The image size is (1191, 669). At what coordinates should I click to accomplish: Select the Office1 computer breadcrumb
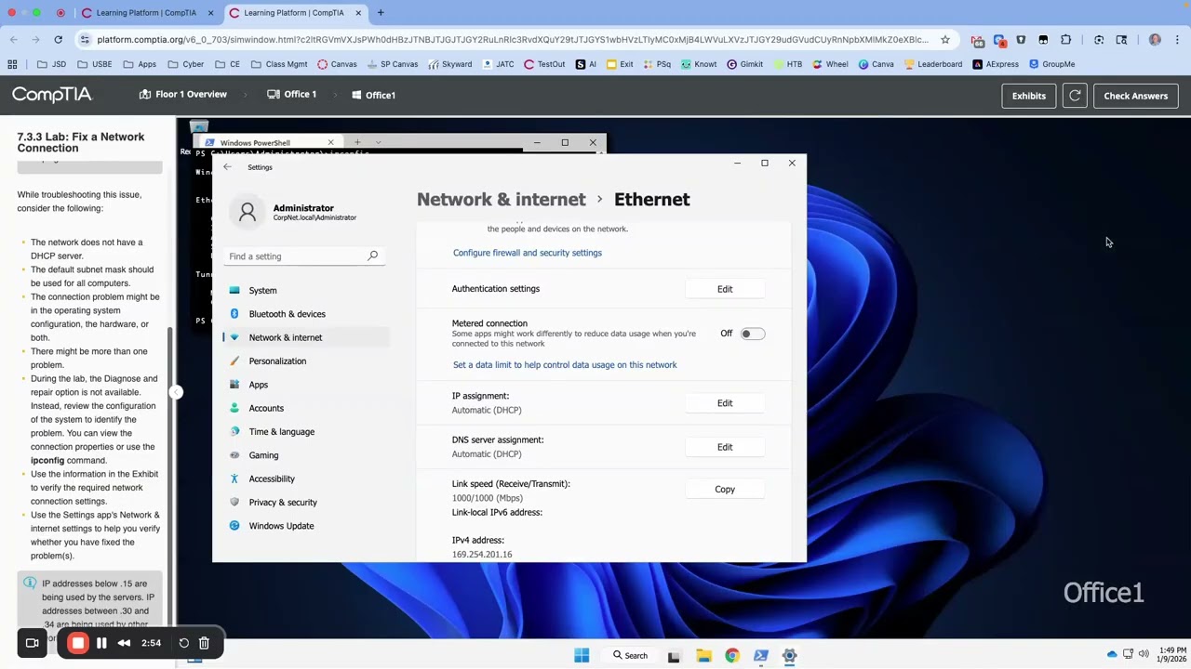point(374,95)
